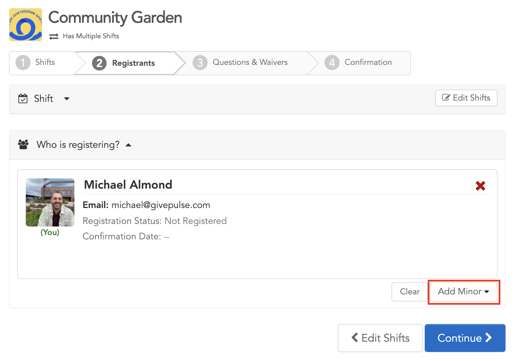Viewport: 515px width, 361px height.
Task: Click the Continue button
Action: click(465, 338)
